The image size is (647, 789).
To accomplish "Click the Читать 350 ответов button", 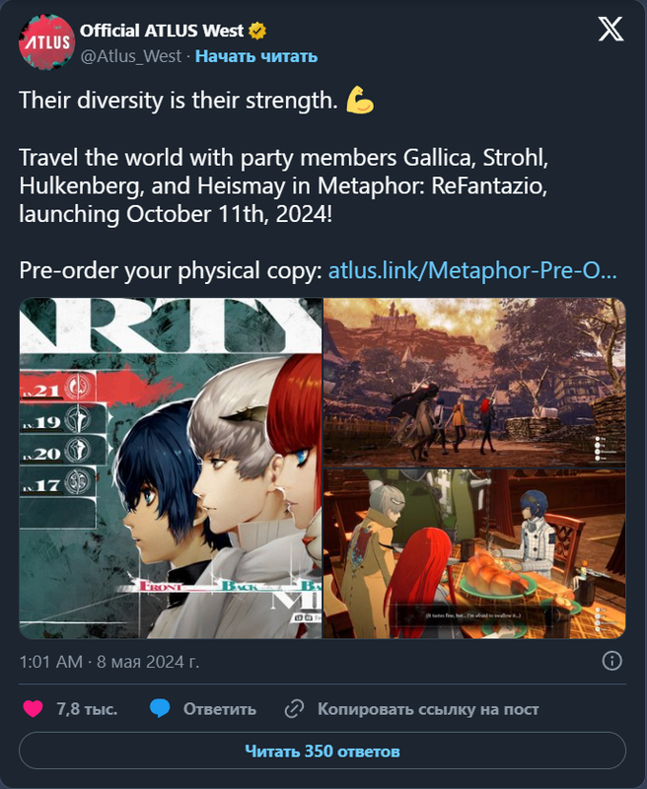I will 323,751.
